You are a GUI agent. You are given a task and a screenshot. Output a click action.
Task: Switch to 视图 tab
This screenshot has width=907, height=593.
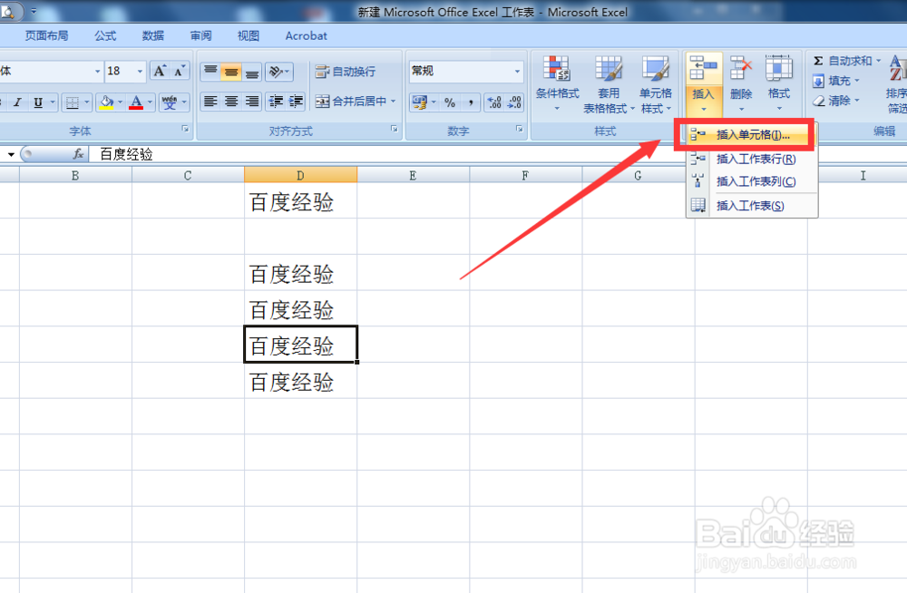pos(249,36)
